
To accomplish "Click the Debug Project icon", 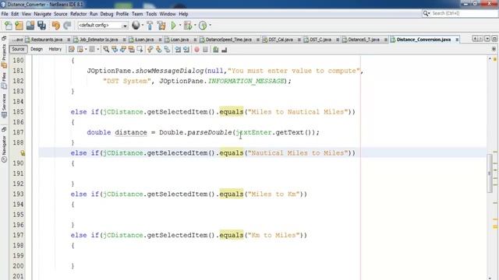I will (x=188, y=26).
